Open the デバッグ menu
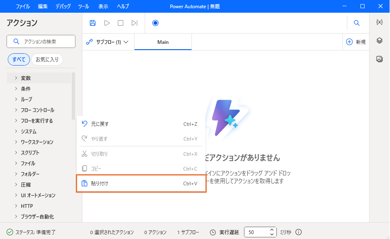This screenshot has height=239, width=390. [63, 6]
